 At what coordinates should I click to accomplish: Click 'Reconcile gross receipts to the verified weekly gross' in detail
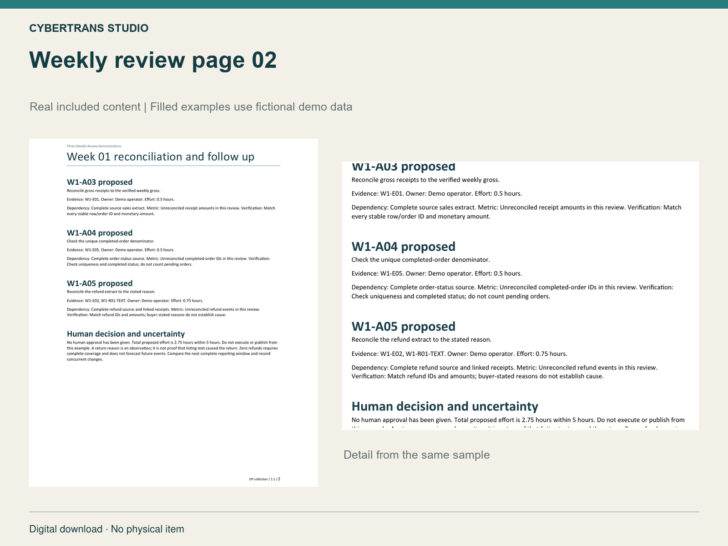[x=425, y=180]
